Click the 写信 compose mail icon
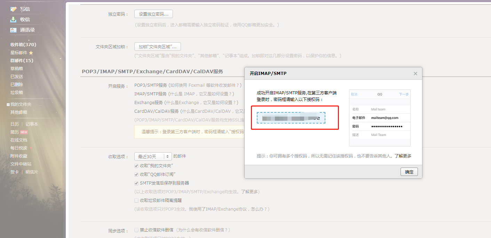491x238 pixels. pos(14,9)
